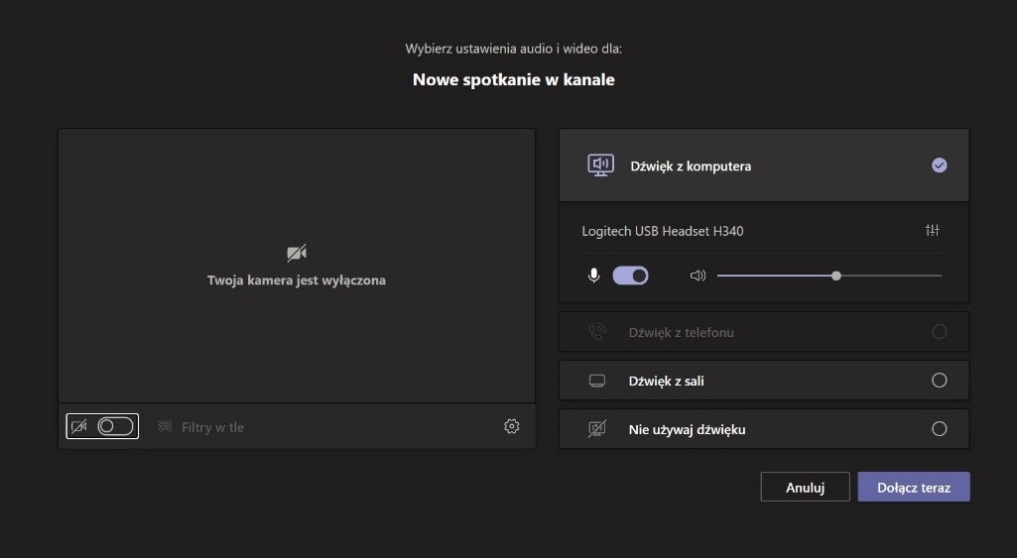This screenshot has height=558, width=1017.
Task: Click the 'Anuluj' button
Action: pyautogui.click(x=805, y=487)
